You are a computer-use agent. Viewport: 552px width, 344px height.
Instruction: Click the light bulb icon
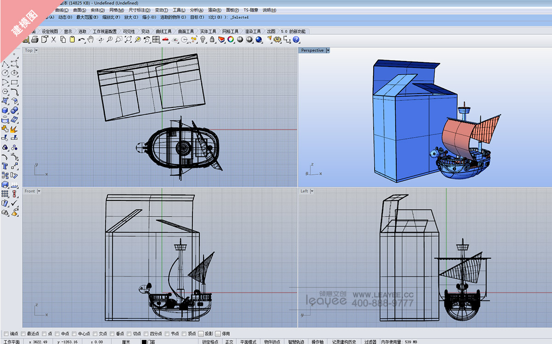coord(203,40)
